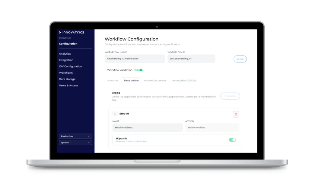
Task: Open Users & Access in the sidebar
Action: (68, 85)
